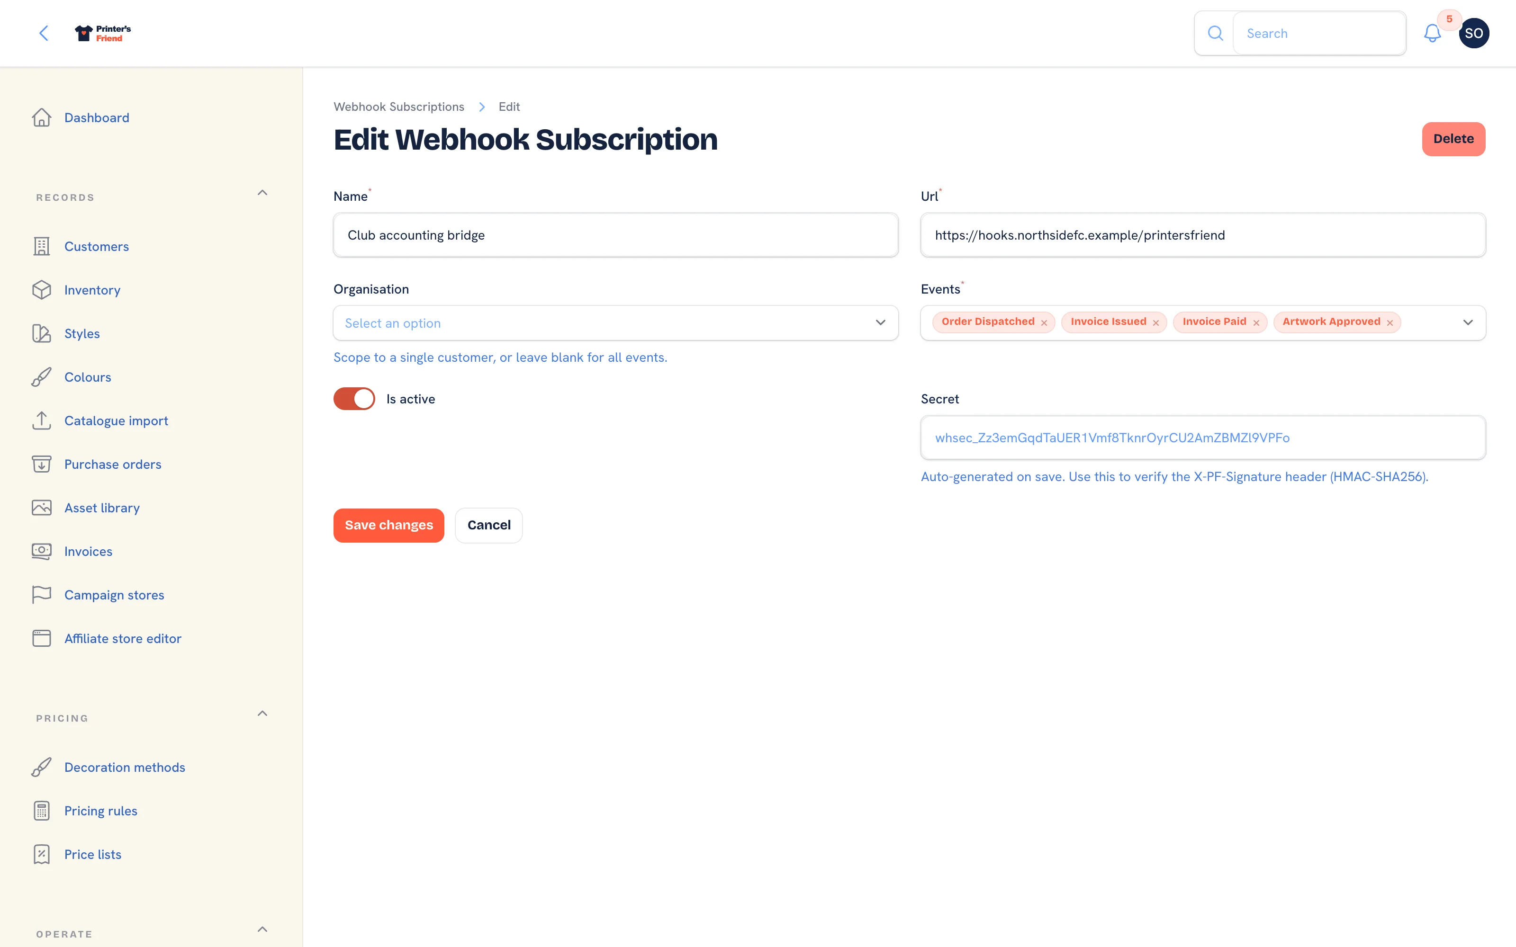Click the Colours brush icon
This screenshot has width=1516, height=947.
point(41,377)
